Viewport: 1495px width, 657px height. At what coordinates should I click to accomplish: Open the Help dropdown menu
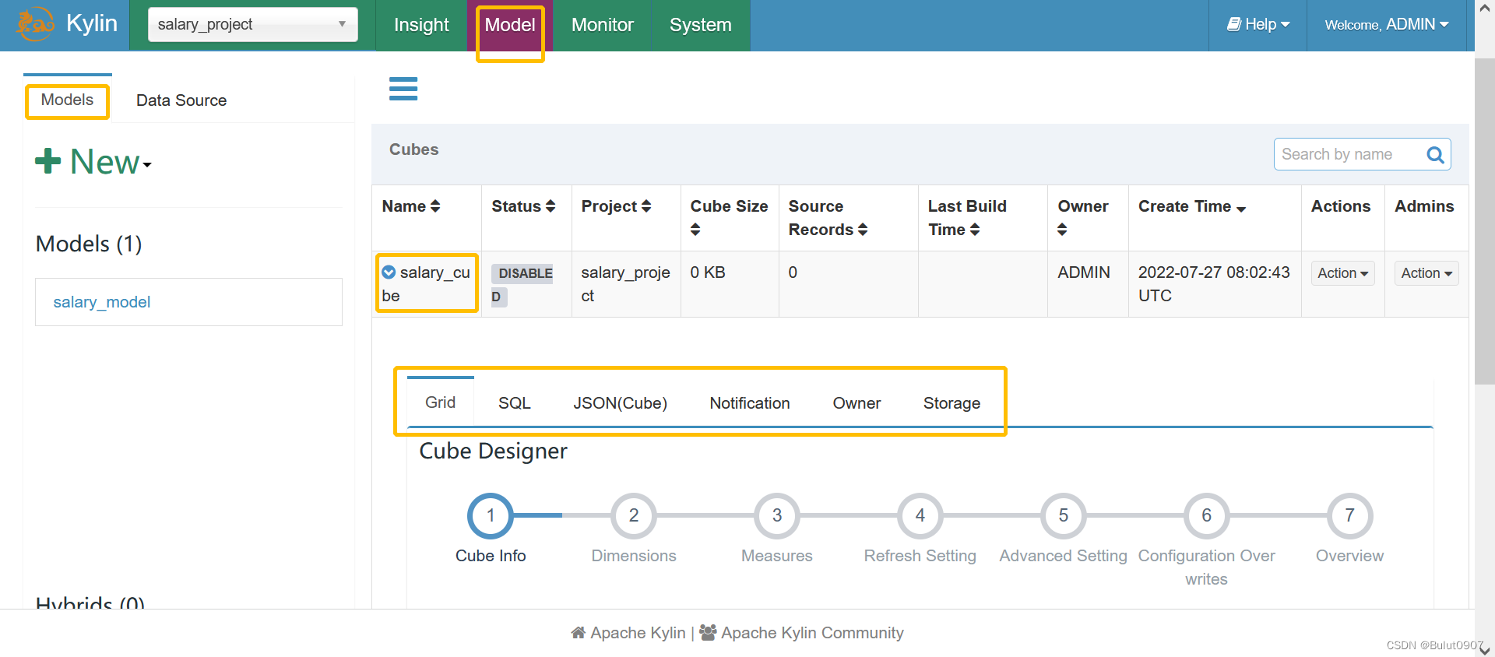tap(1258, 25)
